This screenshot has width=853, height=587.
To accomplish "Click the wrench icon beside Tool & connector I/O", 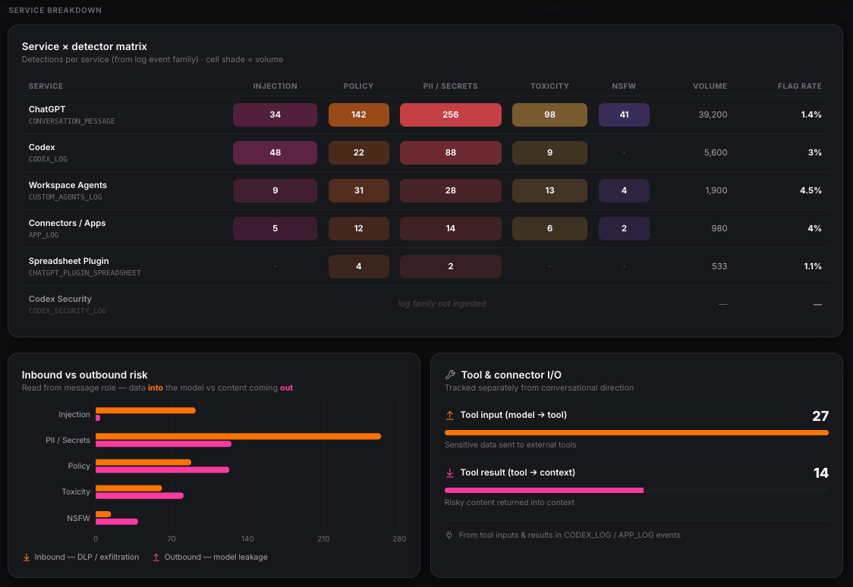I will tap(450, 375).
